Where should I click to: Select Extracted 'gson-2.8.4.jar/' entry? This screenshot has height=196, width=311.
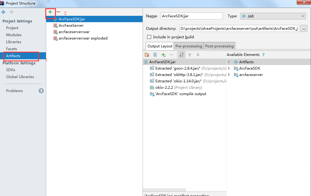(188, 68)
